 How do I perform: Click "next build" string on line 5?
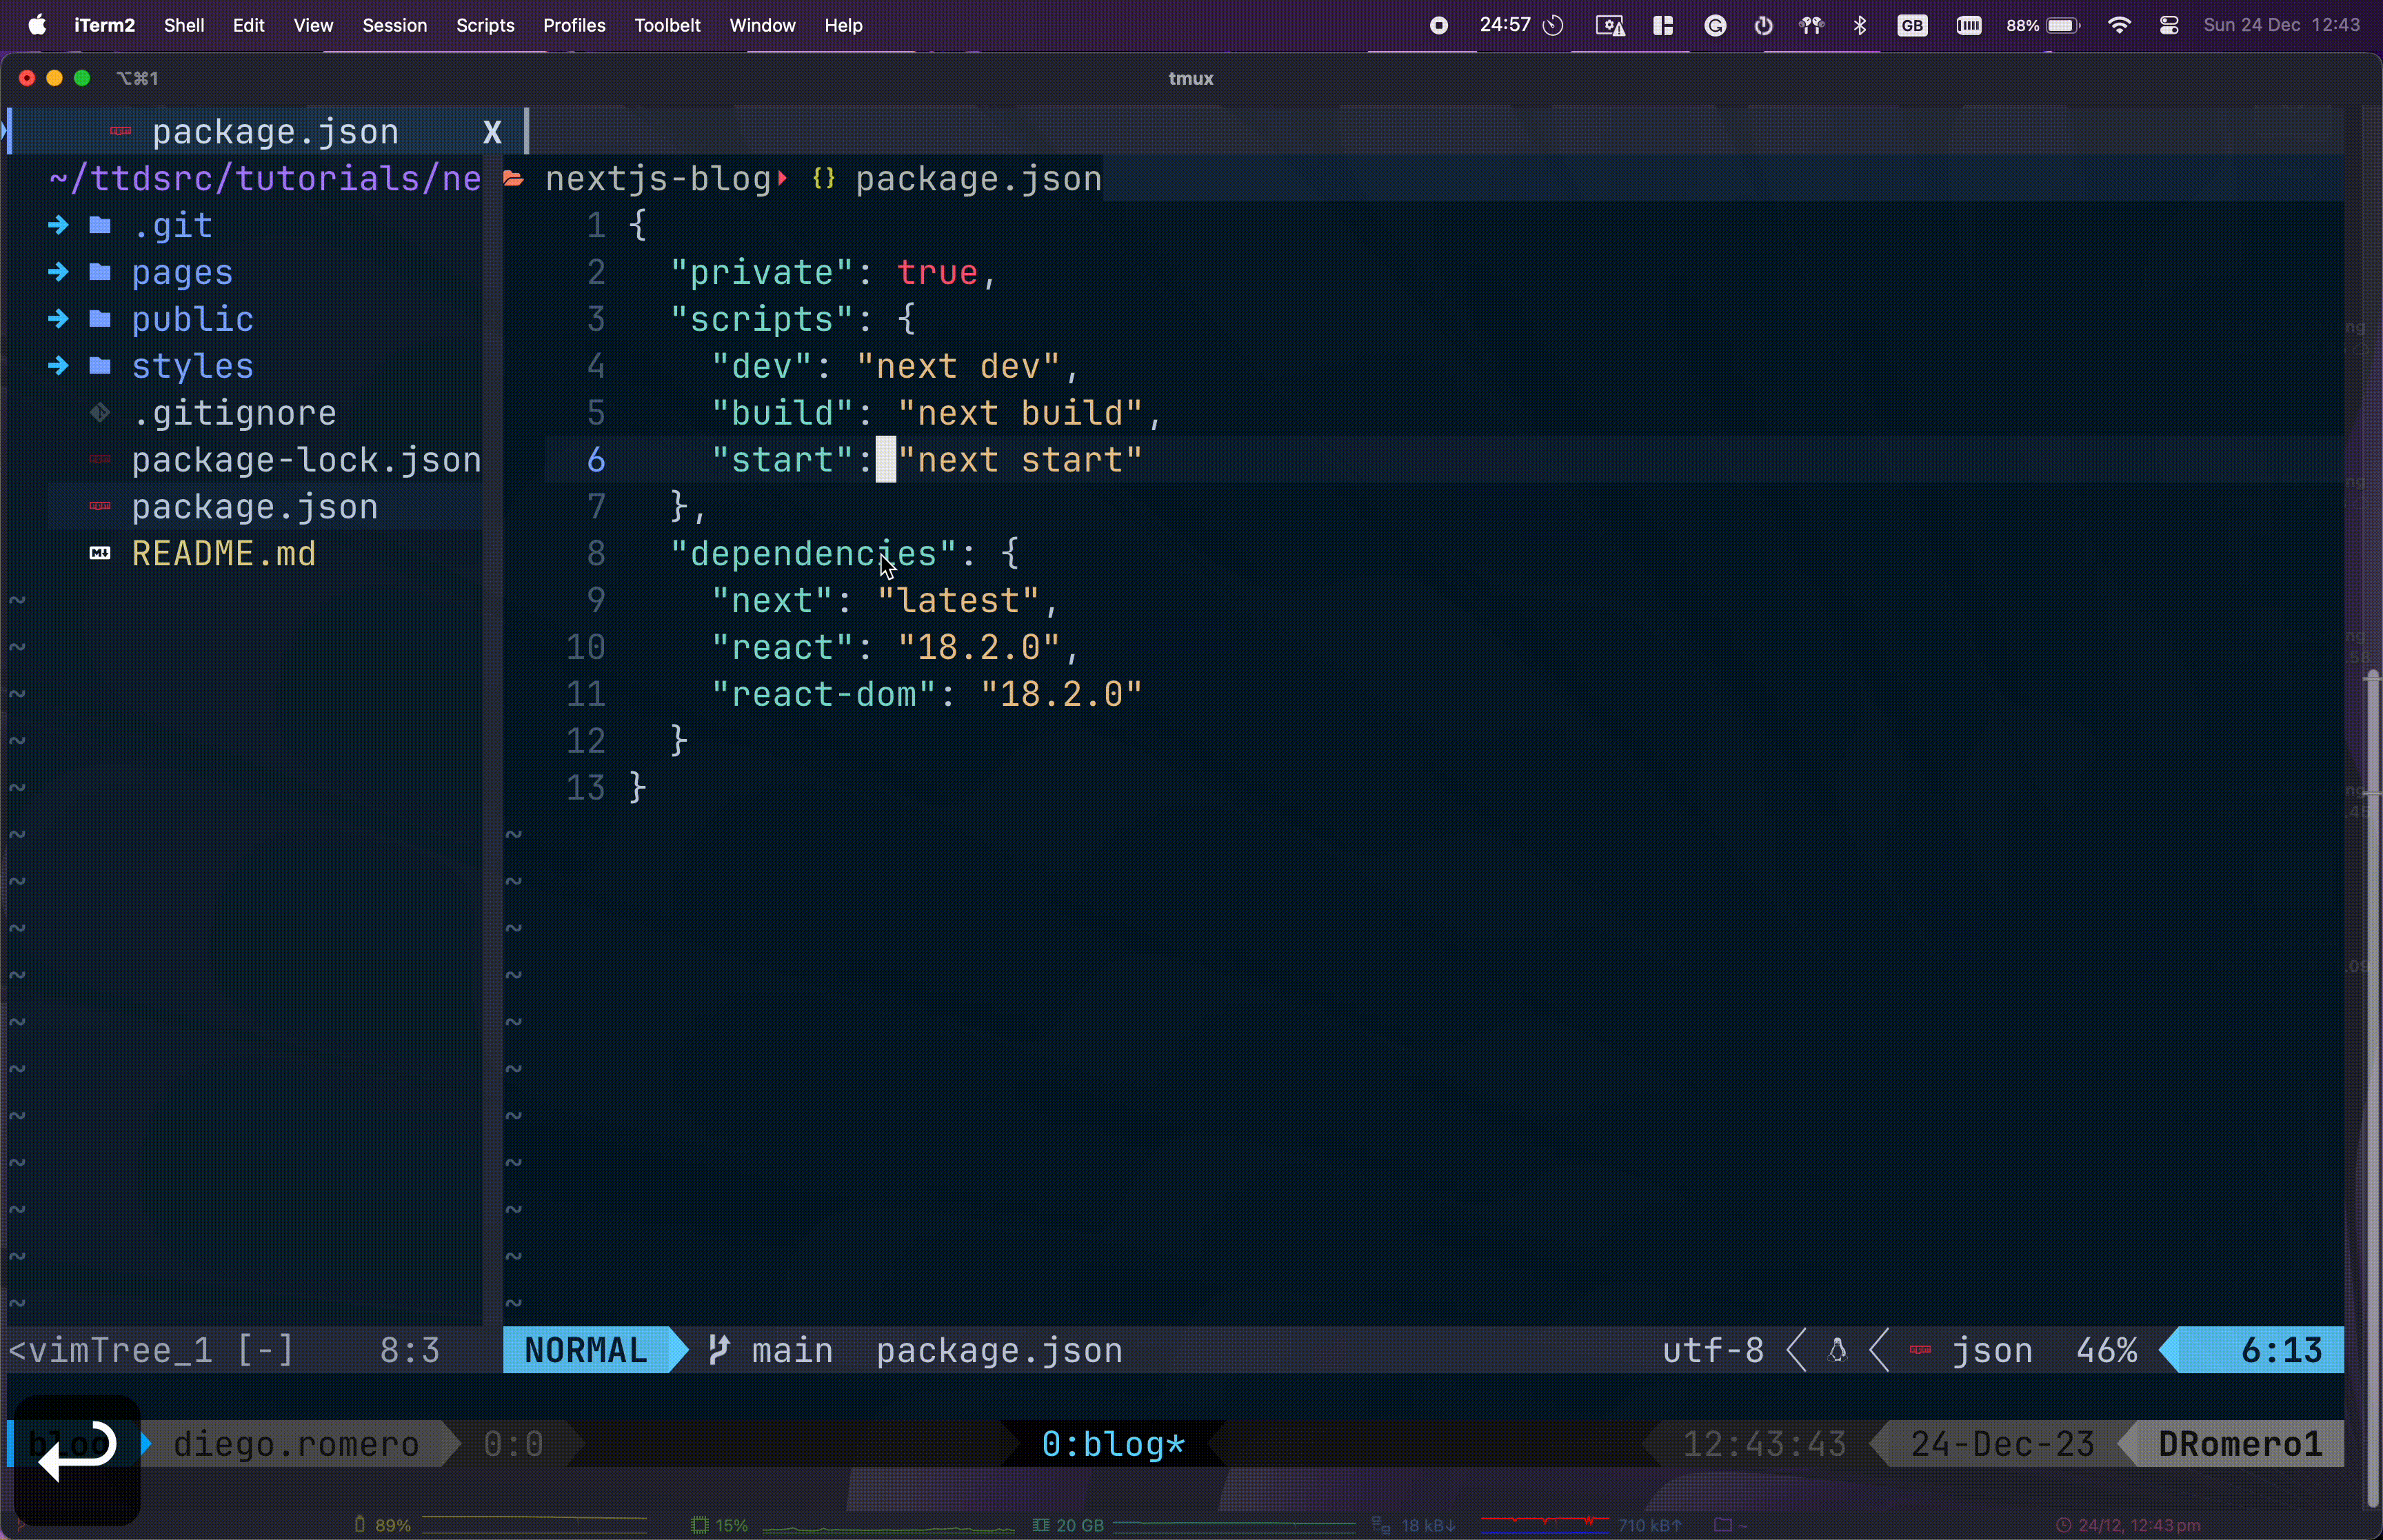pos(1020,413)
